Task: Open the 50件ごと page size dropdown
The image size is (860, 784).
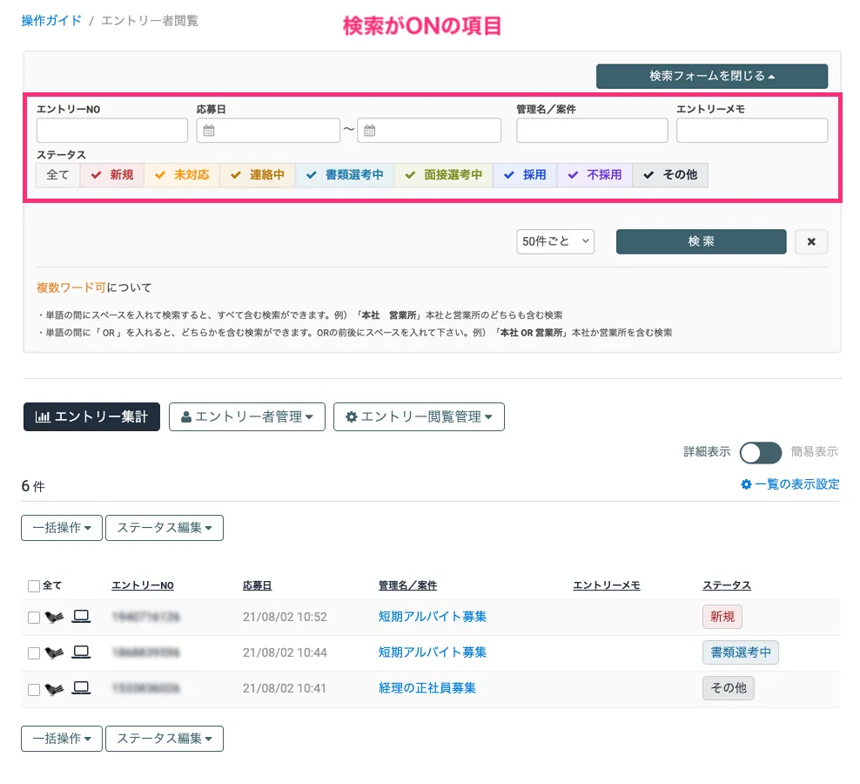Action: (554, 242)
